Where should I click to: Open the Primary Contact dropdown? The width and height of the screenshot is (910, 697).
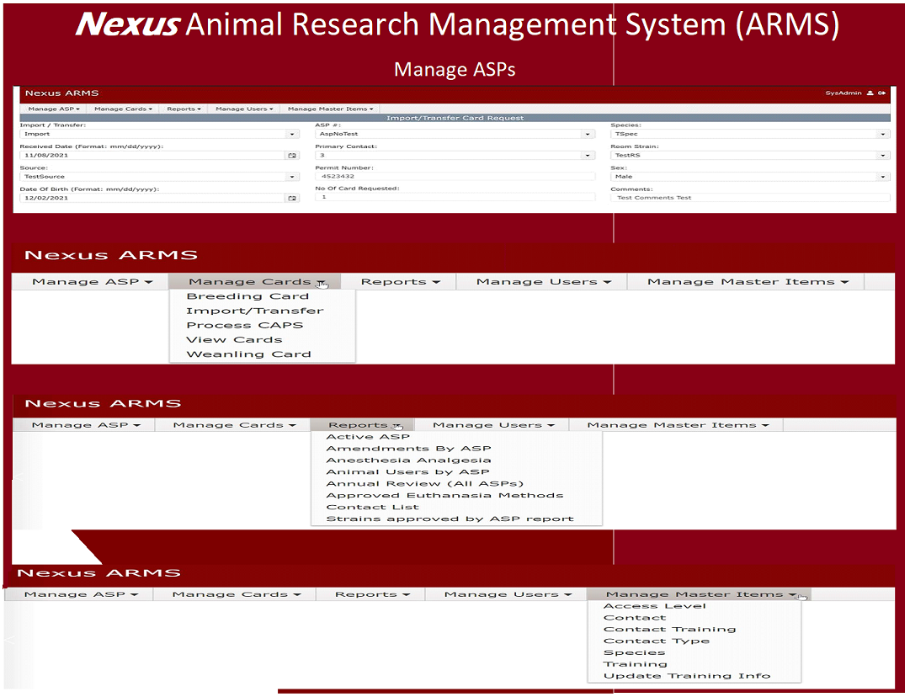pos(588,156)
